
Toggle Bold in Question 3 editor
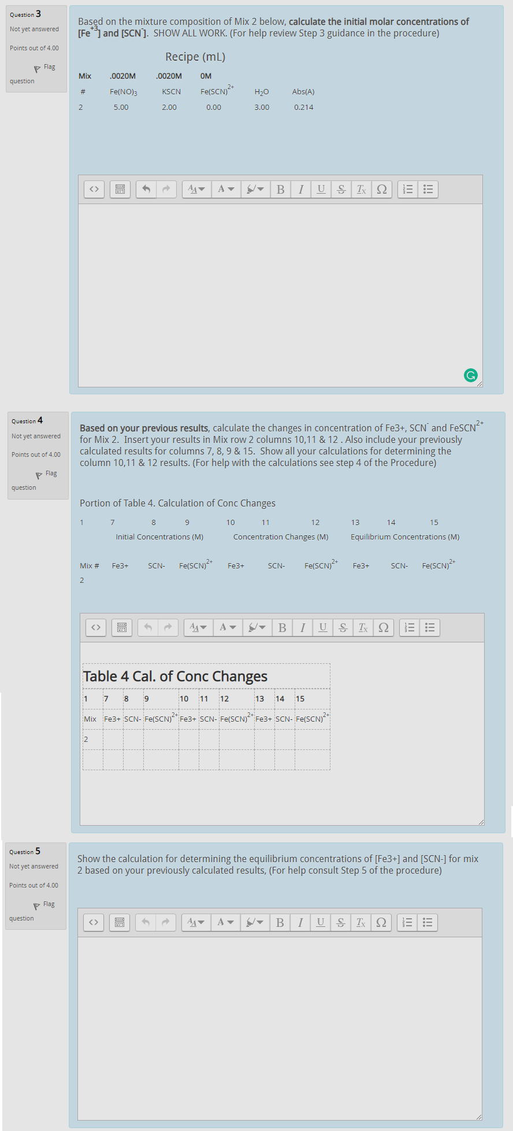(x=281, y=189)
